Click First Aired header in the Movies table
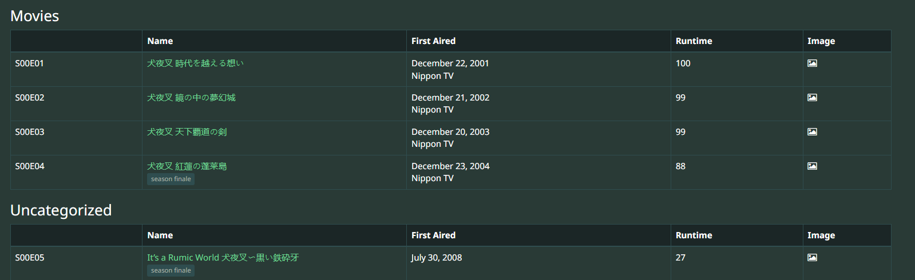This screenshot has width=915, height=280. click(433, 41)
